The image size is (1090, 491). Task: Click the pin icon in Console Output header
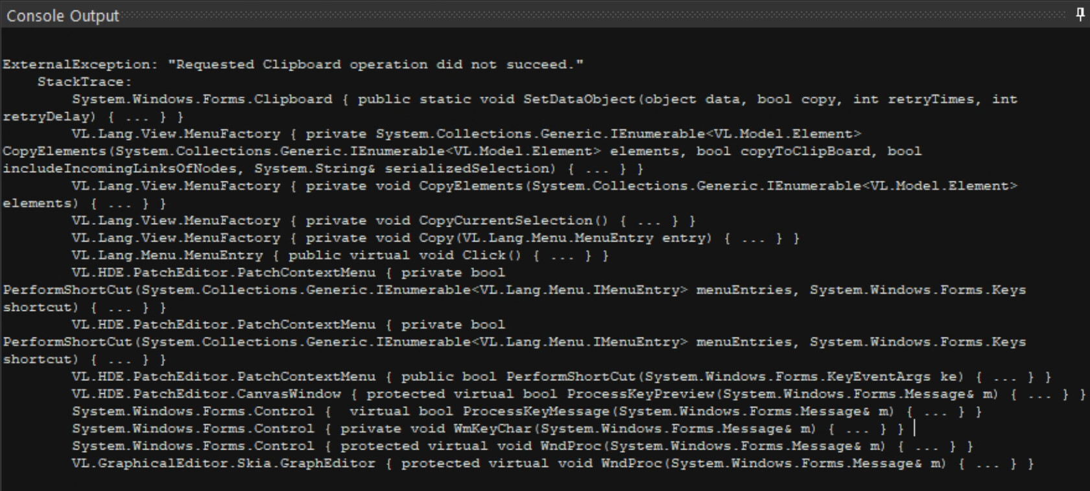(x=1080, y=15)
